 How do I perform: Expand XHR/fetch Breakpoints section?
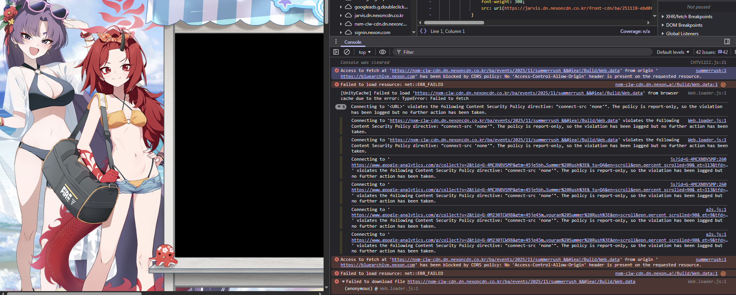pos(663,17)
